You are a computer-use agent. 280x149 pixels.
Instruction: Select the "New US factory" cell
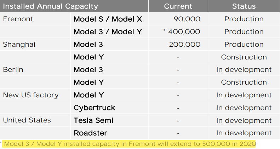[x=31, y=95]
